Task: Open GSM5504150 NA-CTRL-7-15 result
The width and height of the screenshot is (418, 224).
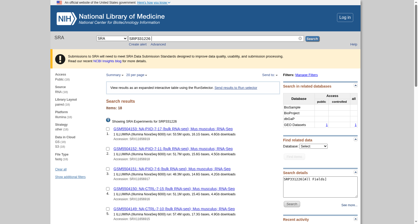Action: pos(174,189)
